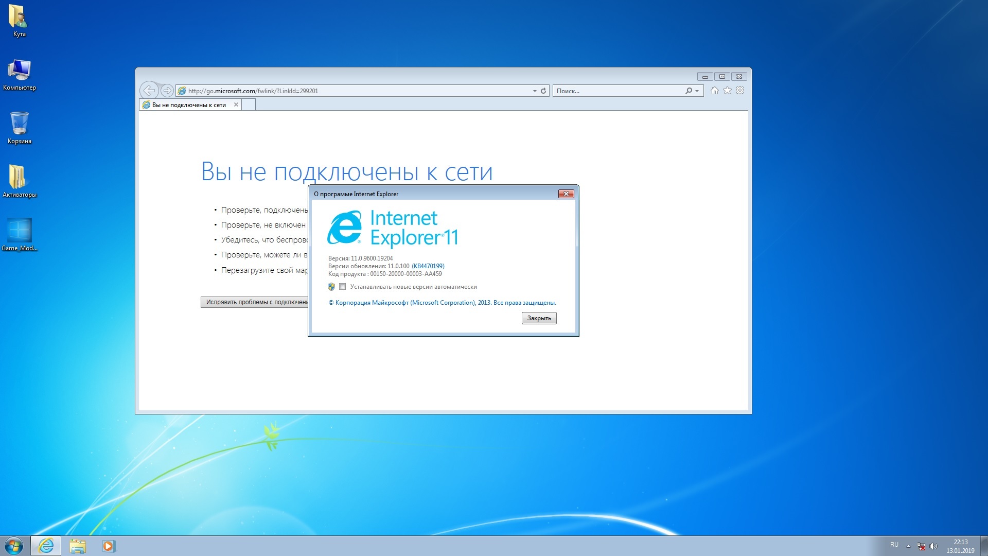The height and width of the screenshot is (556, 988).
Task: Click the Microsoft Corporation copyright link
Action: (x=442, y=303)
